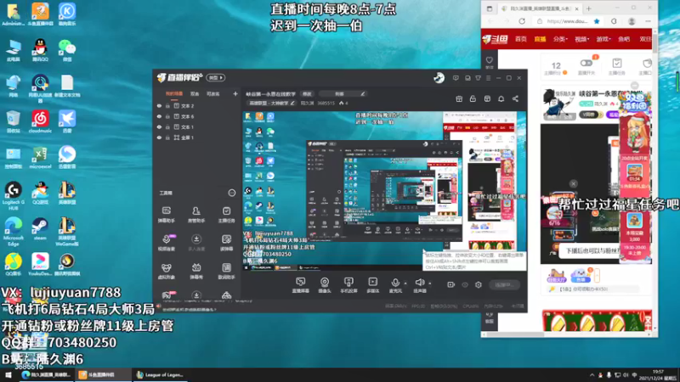Screen dimensions: 680x382
Task: Toggle preview eye icon in bottom toolbar
Action: (x=465, y=285)
